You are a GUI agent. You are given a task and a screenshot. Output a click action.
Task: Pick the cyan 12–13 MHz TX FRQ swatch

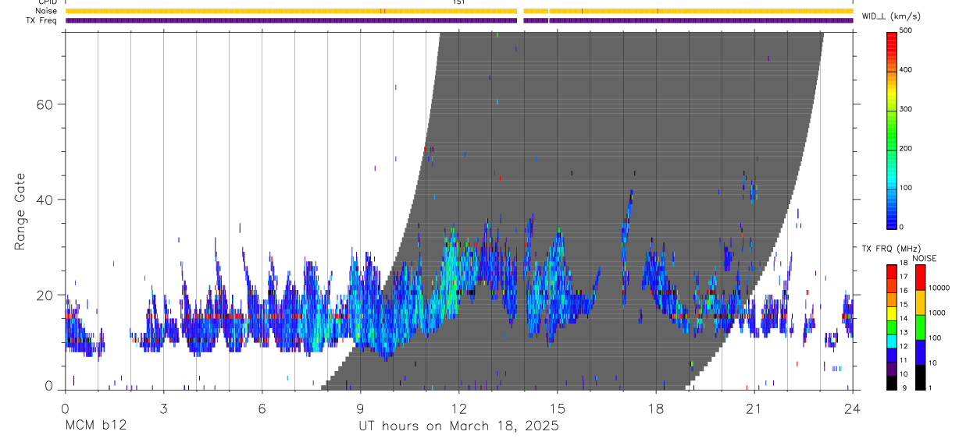(x=892, y=341)
